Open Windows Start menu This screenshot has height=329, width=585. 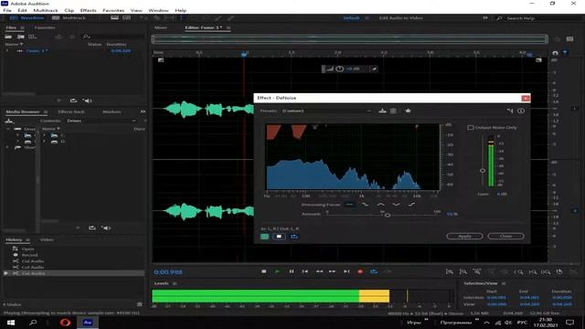pos(10,323)
